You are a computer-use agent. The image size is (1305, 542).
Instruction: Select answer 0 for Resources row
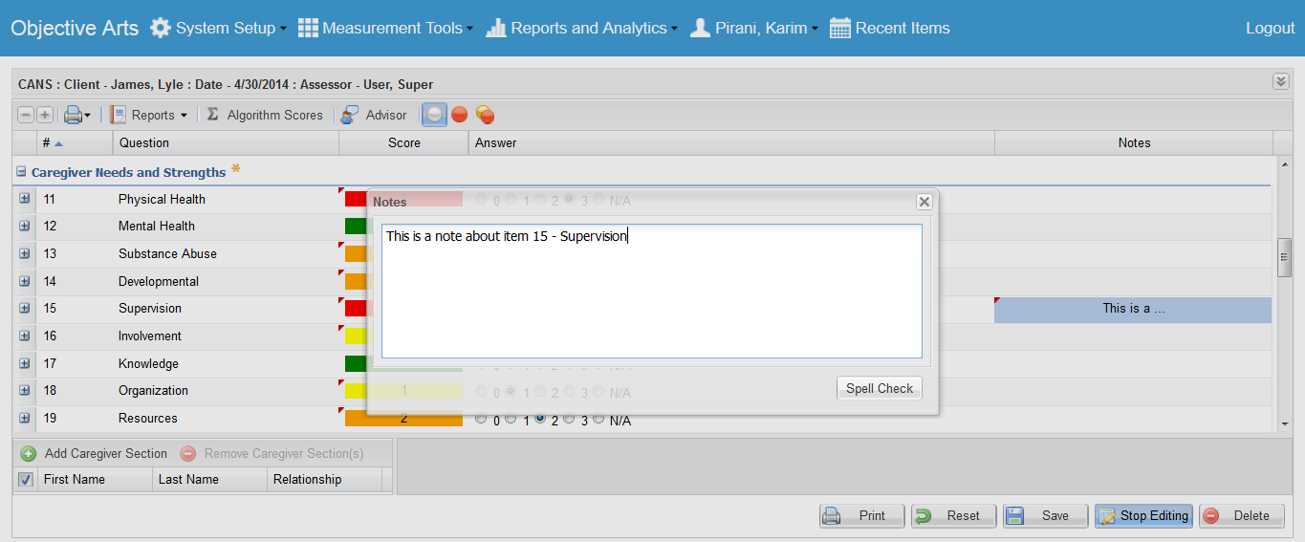click(481, 419)
